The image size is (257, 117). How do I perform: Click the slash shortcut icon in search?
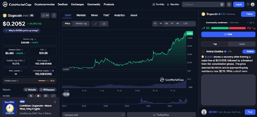pos(222,5)
